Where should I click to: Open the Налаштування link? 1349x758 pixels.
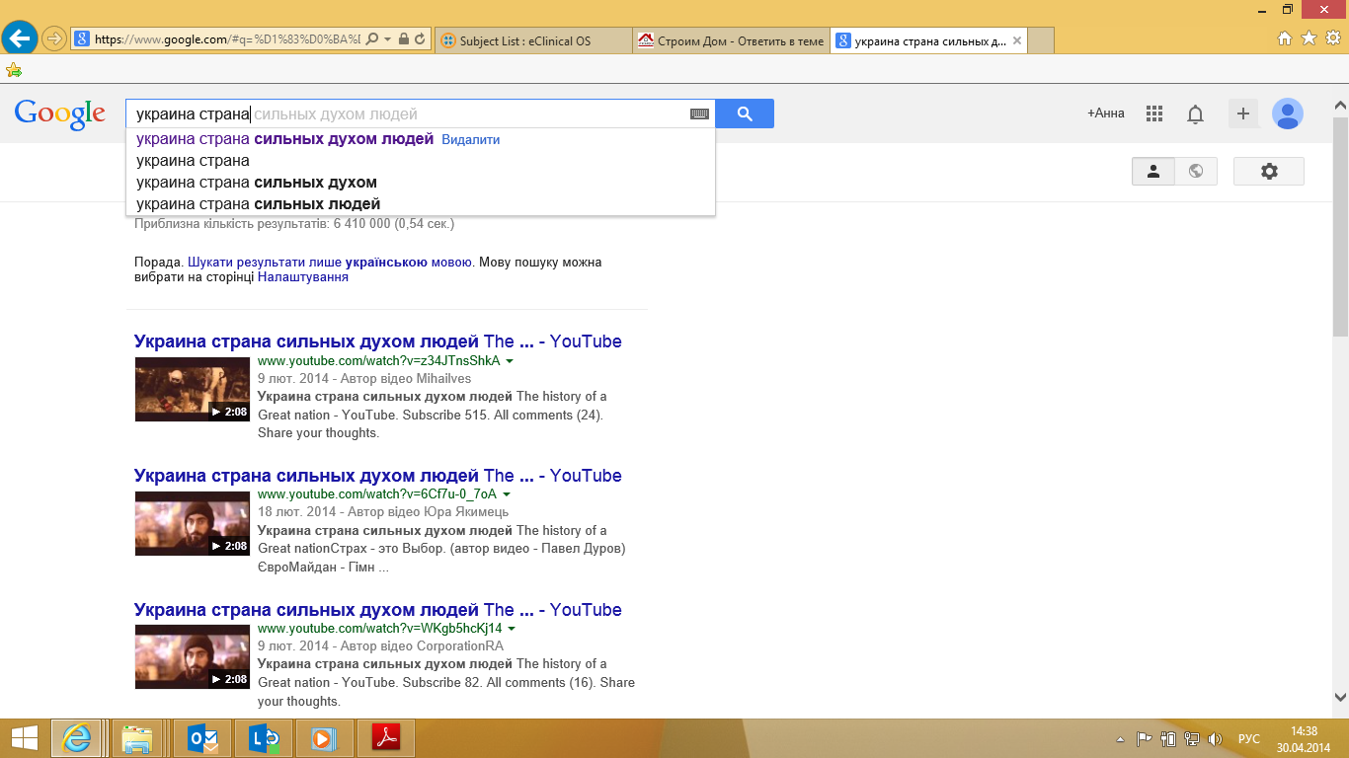[303, 277]
